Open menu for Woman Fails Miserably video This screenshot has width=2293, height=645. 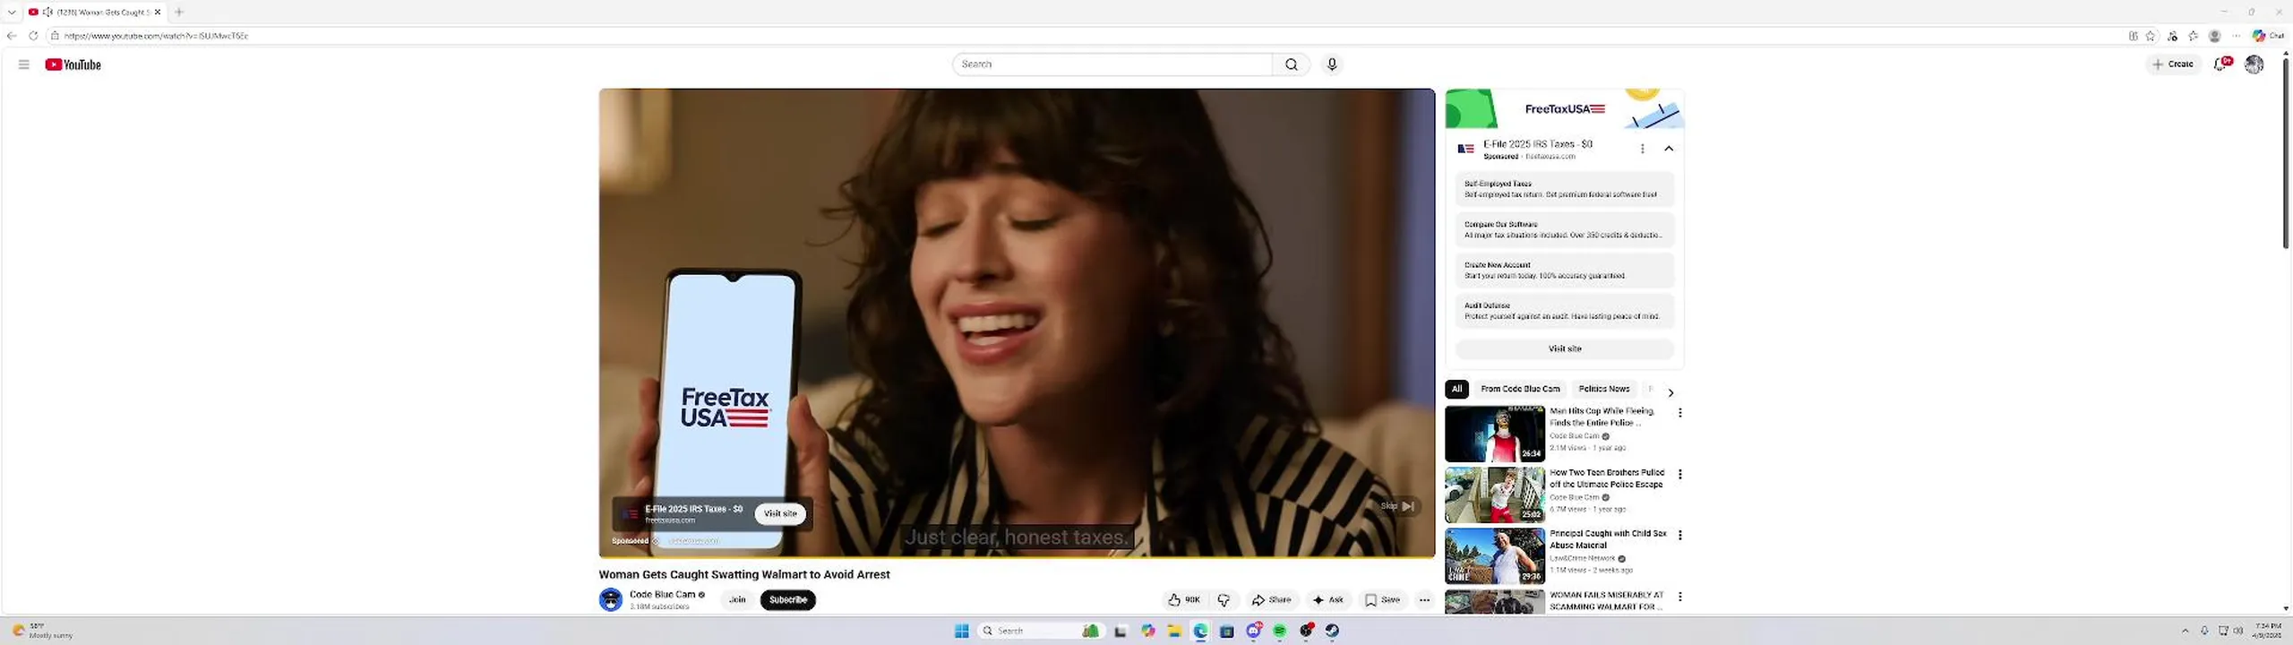point(1679,597)
